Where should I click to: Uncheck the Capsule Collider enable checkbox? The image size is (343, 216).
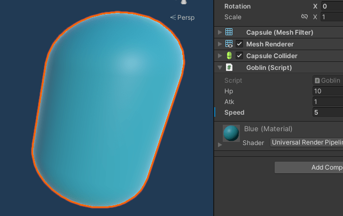point(239,56)
